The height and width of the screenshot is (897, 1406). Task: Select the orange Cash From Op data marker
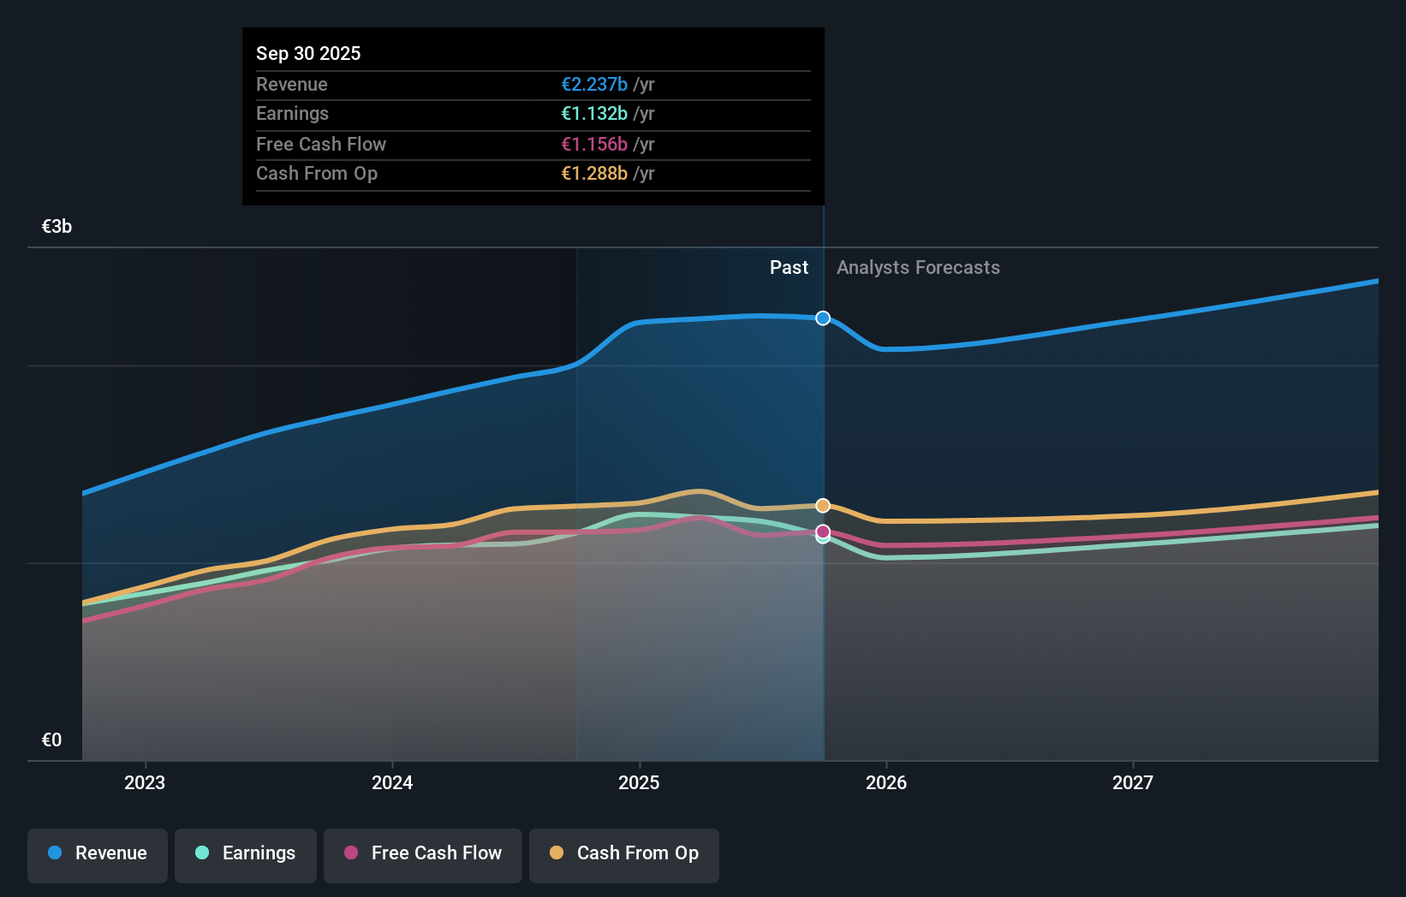click(x=822, y=505)
